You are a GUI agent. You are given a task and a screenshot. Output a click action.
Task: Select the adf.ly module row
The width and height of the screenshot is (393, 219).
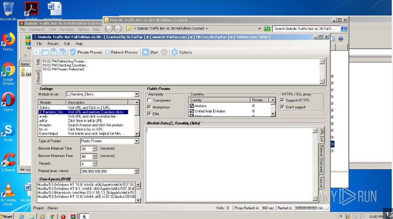(83, 121)
